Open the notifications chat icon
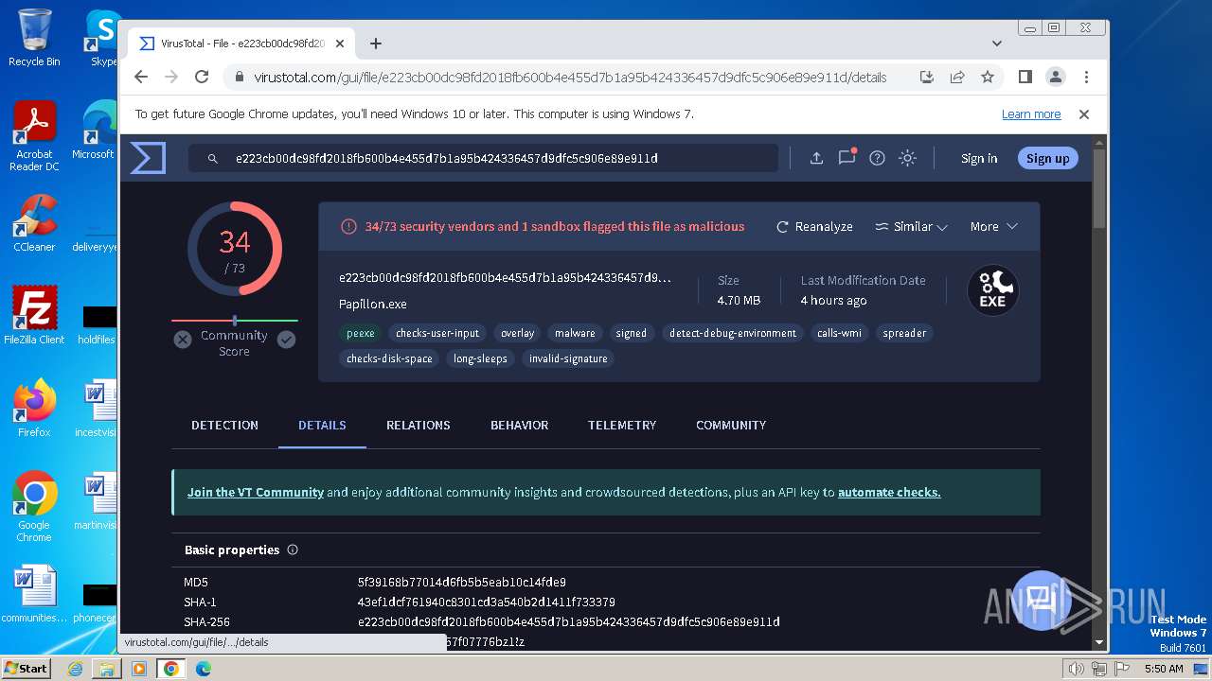1212x681 pixels. [x=847, y=157]
